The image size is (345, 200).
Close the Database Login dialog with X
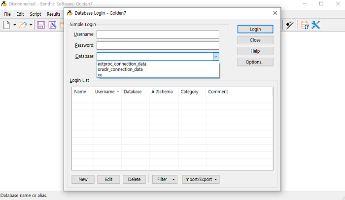tap(275, 13)
